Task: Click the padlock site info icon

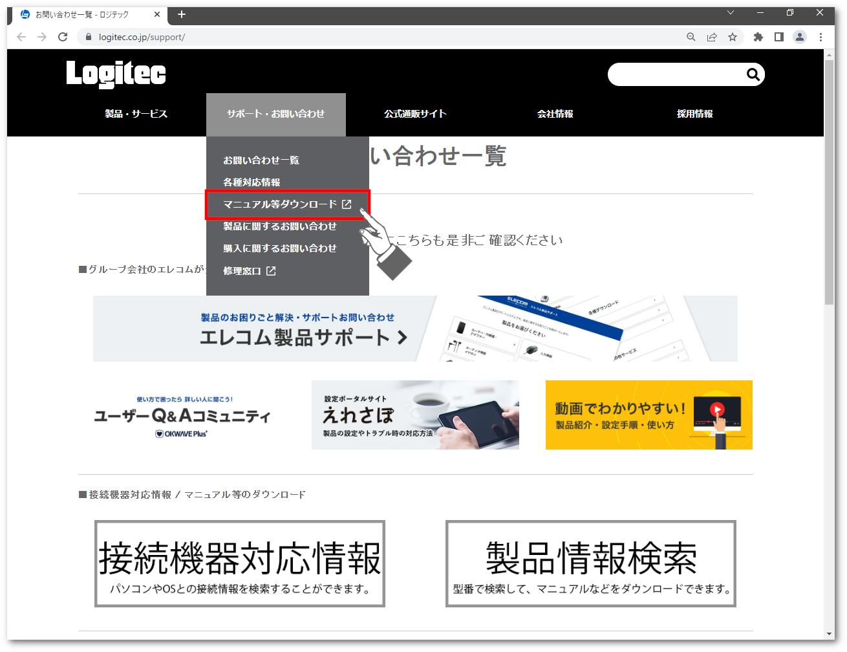Action: (89, 37)
